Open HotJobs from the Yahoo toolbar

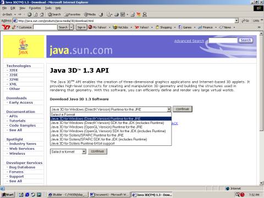[x=120, y=27]
